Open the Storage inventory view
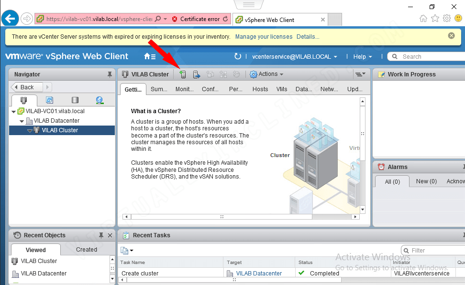The image size is (465, 285). point(75,100)
